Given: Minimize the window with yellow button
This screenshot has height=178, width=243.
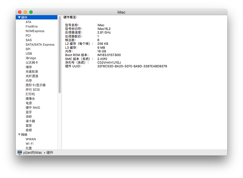Looking at the screenshot, I should pyautogui.click(x=25, y=12).
